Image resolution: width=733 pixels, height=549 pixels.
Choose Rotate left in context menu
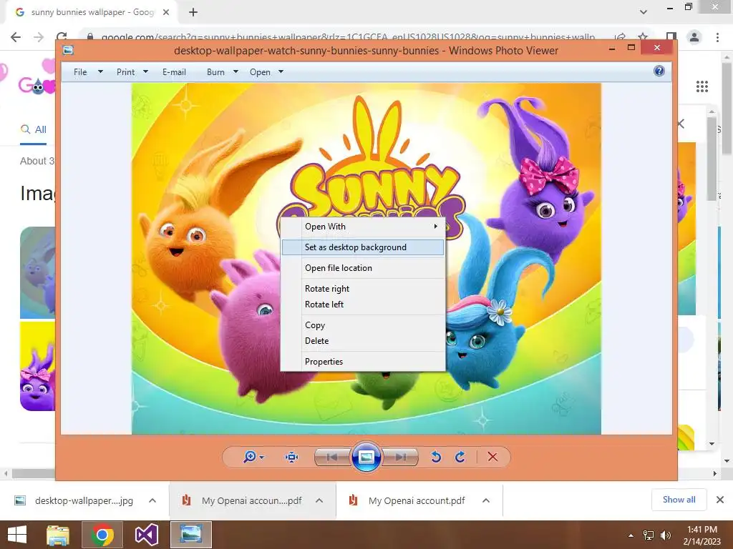coord(362,305)
